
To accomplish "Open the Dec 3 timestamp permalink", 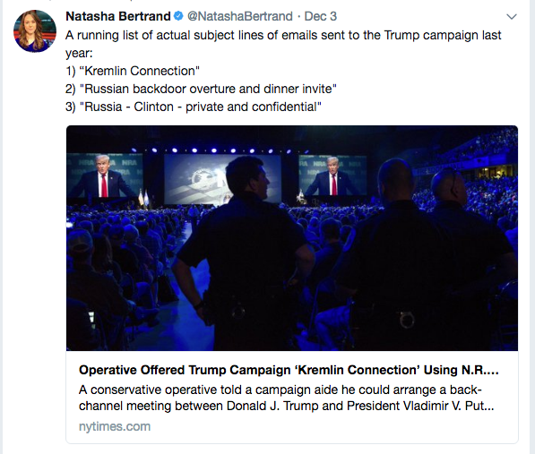I will [321, 16].
